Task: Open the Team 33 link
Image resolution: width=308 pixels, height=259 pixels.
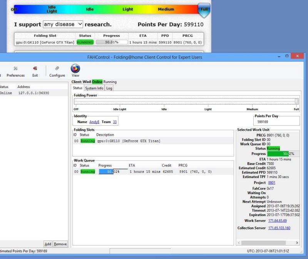Action: tap(115, 122)
